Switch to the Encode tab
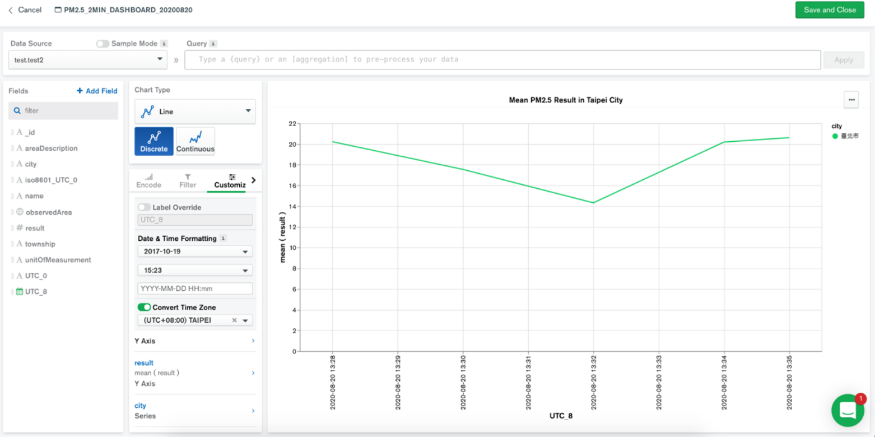 coord(148,180)
